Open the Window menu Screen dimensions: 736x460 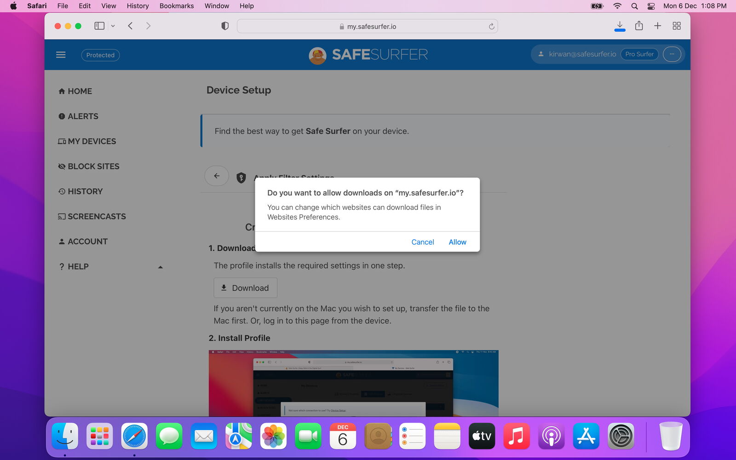point(217,6)
